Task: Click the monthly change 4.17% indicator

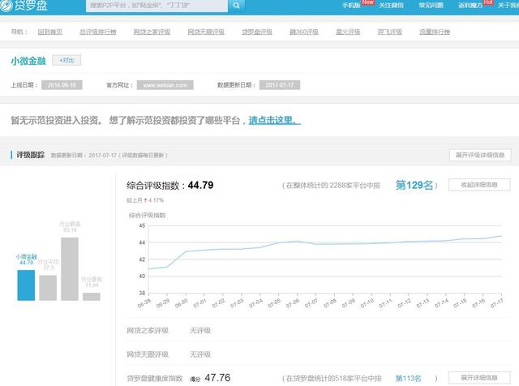Action: click(145, 200)
